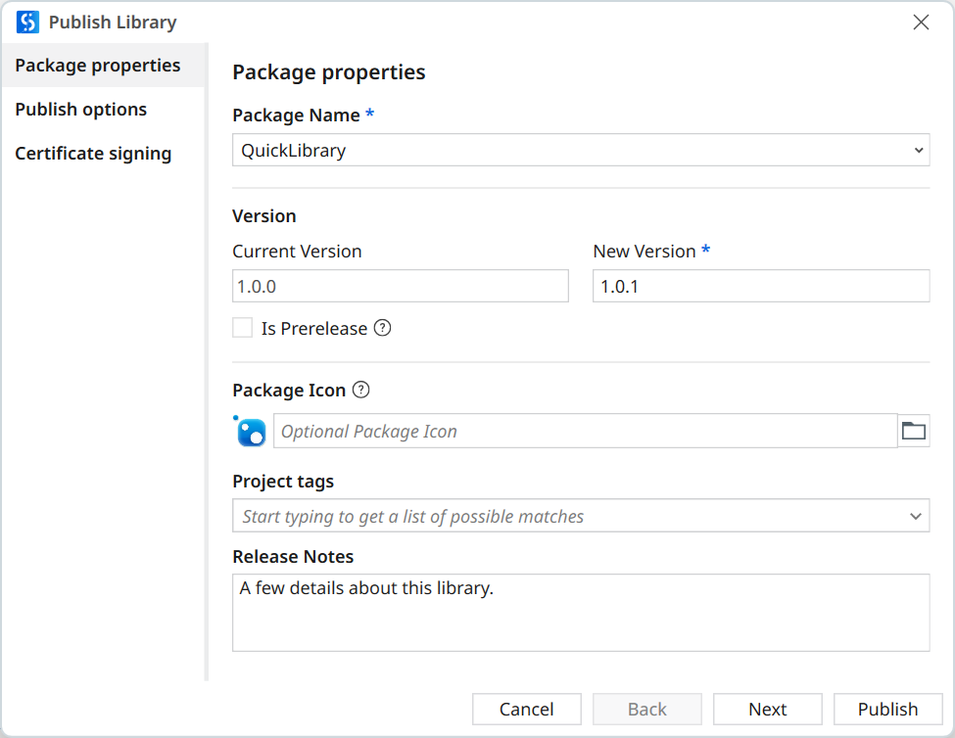This screenshot has width=955, height=738.
Task: Browse for a package icon file
Action: (913, 431)
